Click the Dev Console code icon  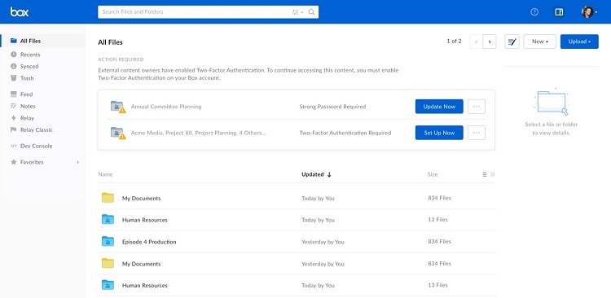coord(14,146)
